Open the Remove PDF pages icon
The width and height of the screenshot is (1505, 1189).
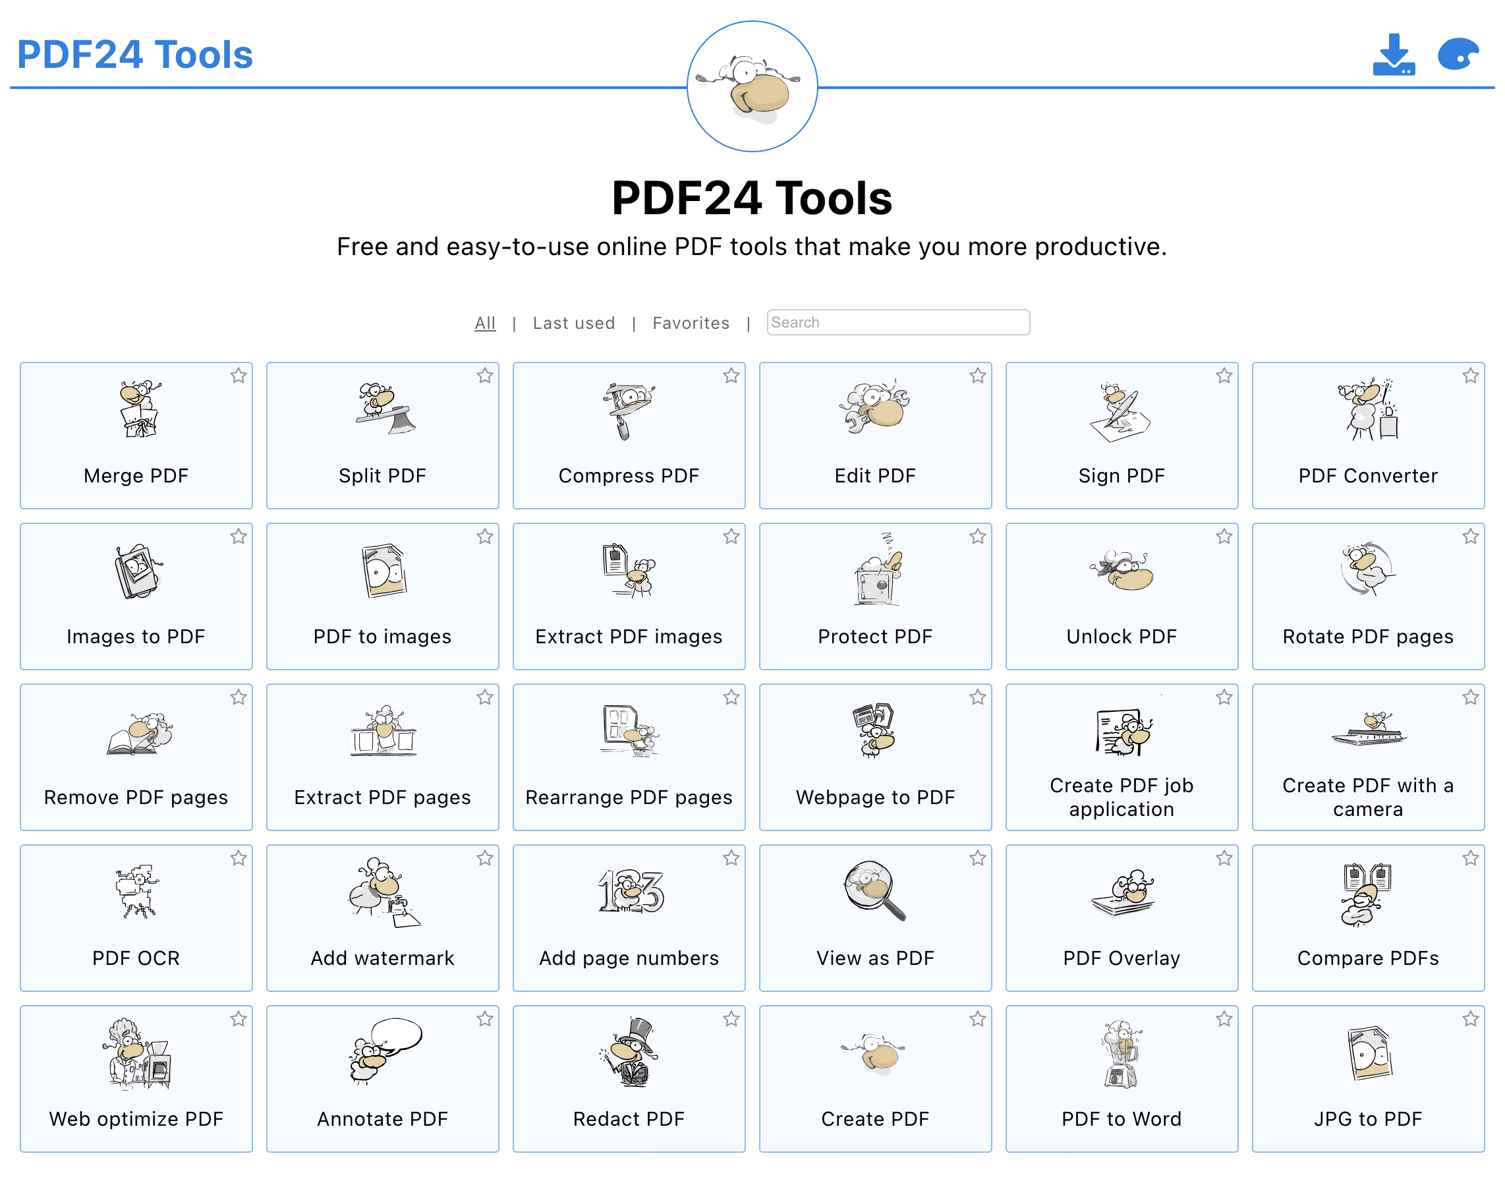tap(140, 733)
